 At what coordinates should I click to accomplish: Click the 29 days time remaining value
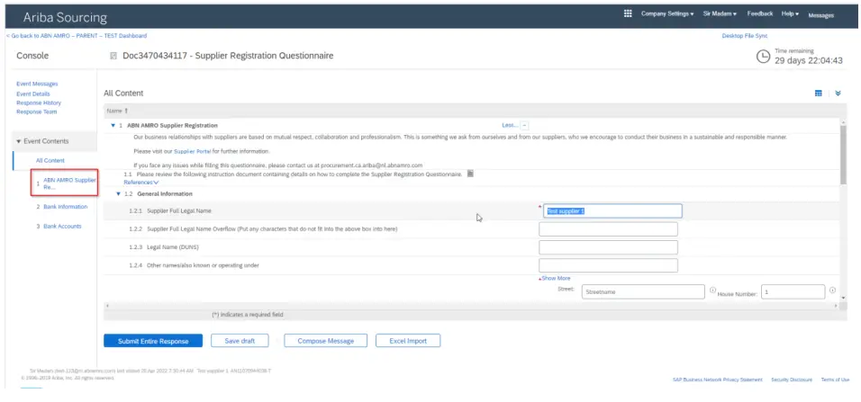coord(808,61)
